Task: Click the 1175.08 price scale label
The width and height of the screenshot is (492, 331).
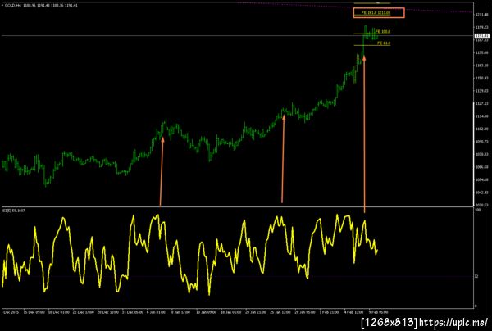Action: click(x=482, y=52)
